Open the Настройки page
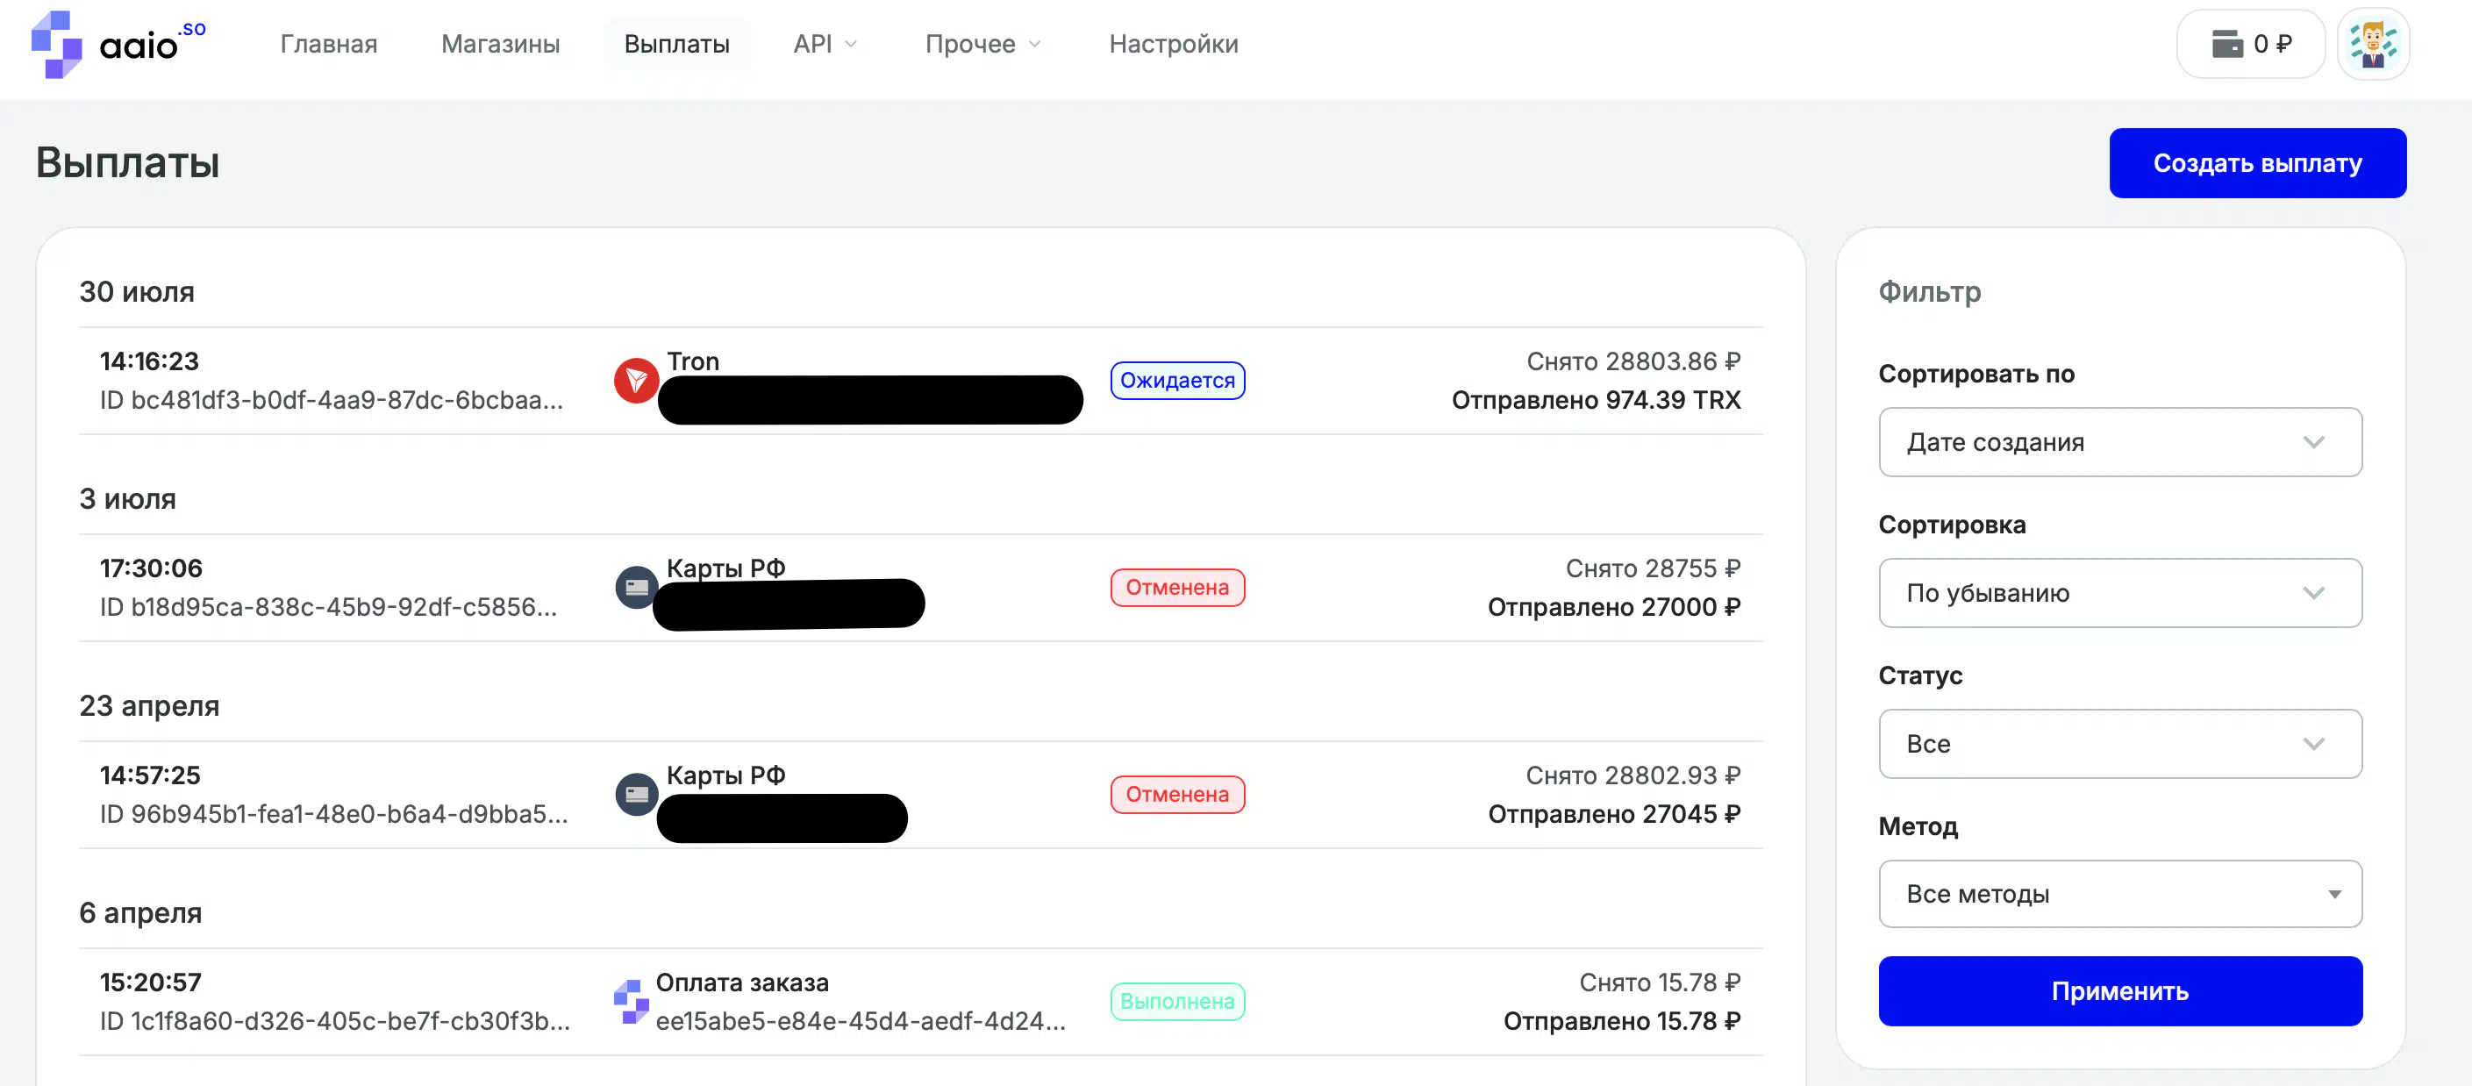2472x1086 pixels. tap(1173, 44)
